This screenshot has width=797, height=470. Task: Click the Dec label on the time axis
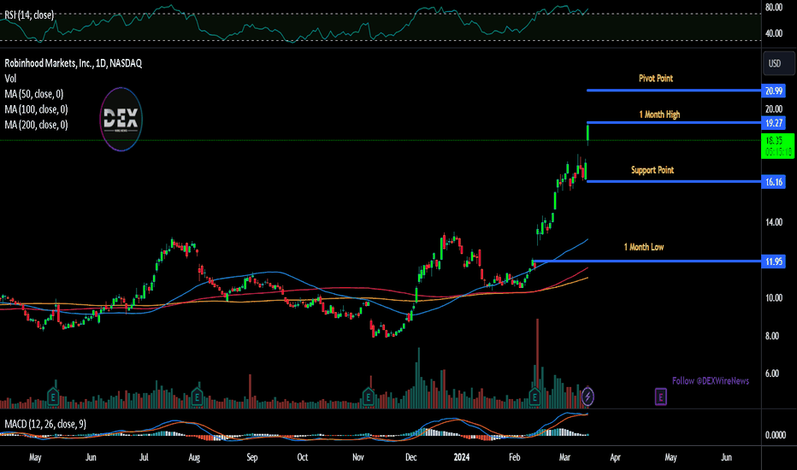pos(410,457)
